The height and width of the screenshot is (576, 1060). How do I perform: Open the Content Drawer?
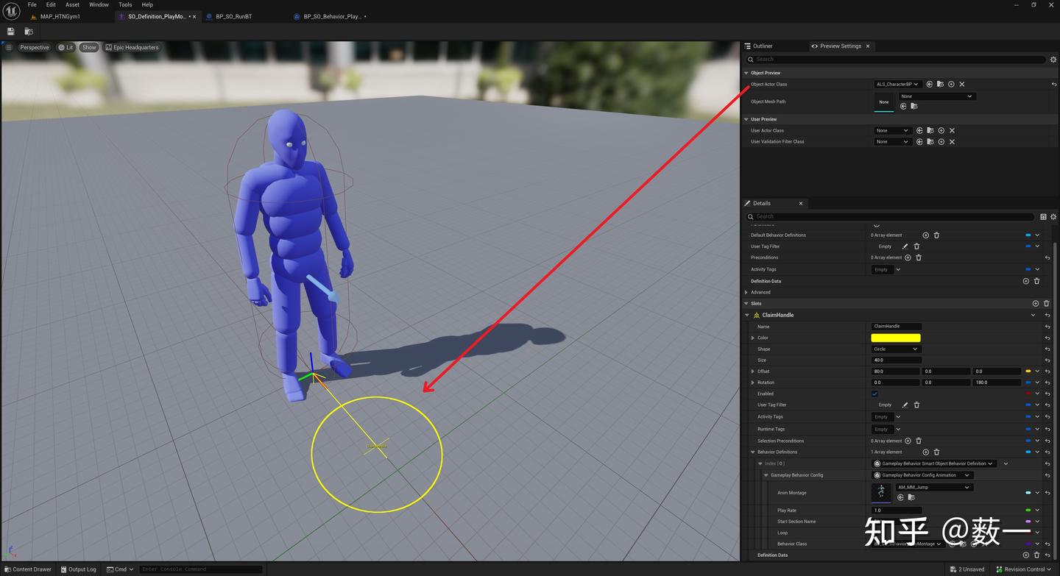coord(29,569)
